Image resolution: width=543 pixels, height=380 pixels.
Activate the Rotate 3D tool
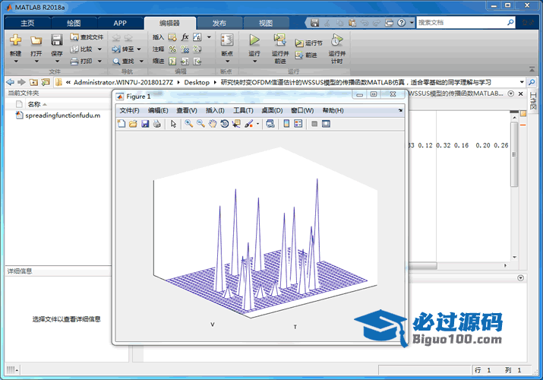pyautogui.click(x=225, y=124)
